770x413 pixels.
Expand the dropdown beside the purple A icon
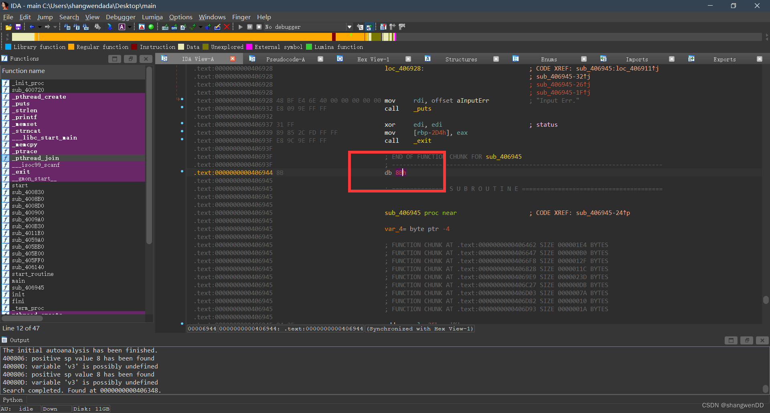pyautogui.click(x=130, y=27)
